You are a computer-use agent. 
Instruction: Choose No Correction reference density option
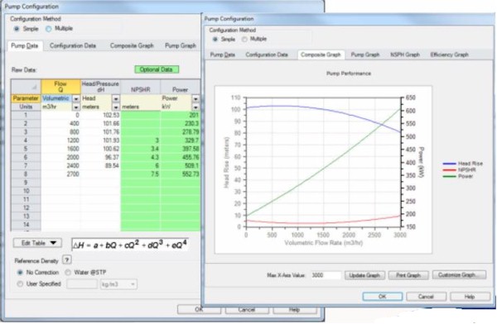20,273
